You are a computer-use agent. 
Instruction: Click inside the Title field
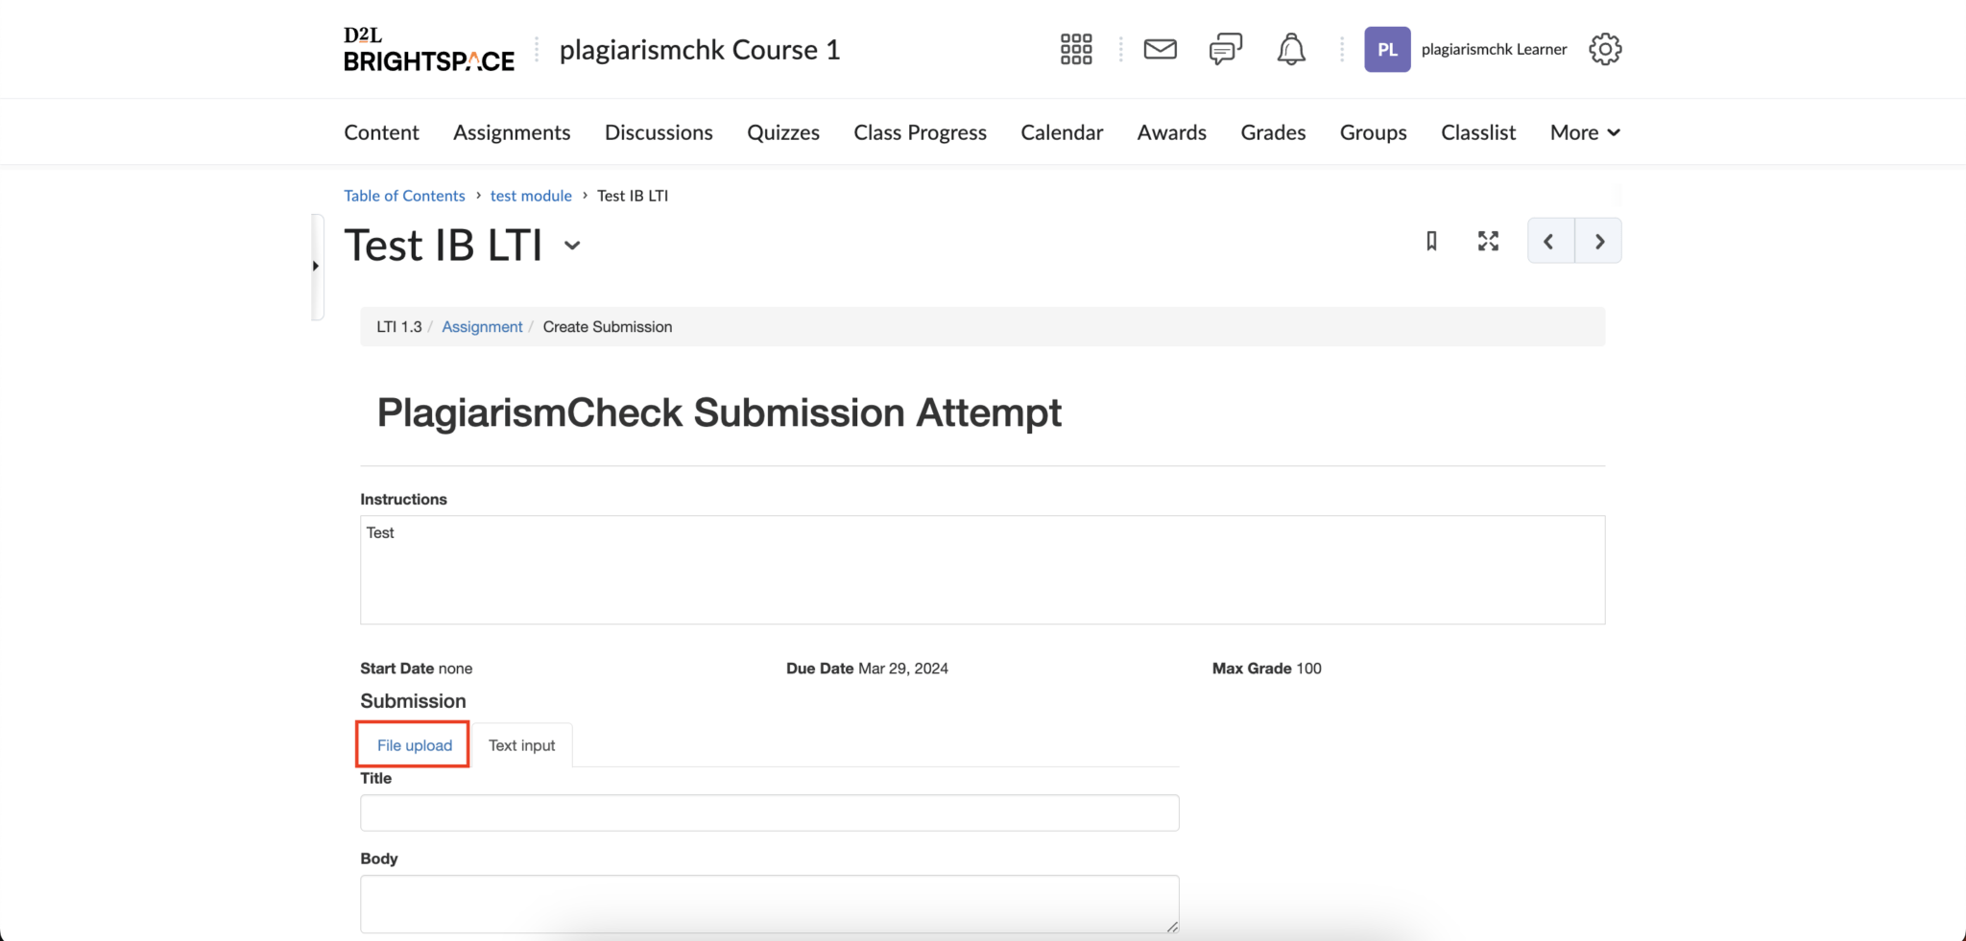point(768,812)
